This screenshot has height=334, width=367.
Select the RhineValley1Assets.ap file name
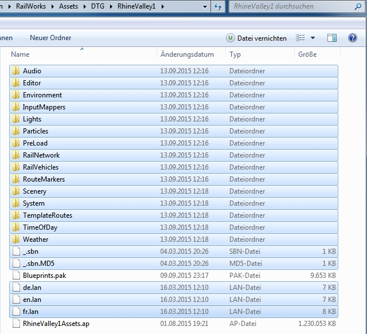tap(56, 324)
